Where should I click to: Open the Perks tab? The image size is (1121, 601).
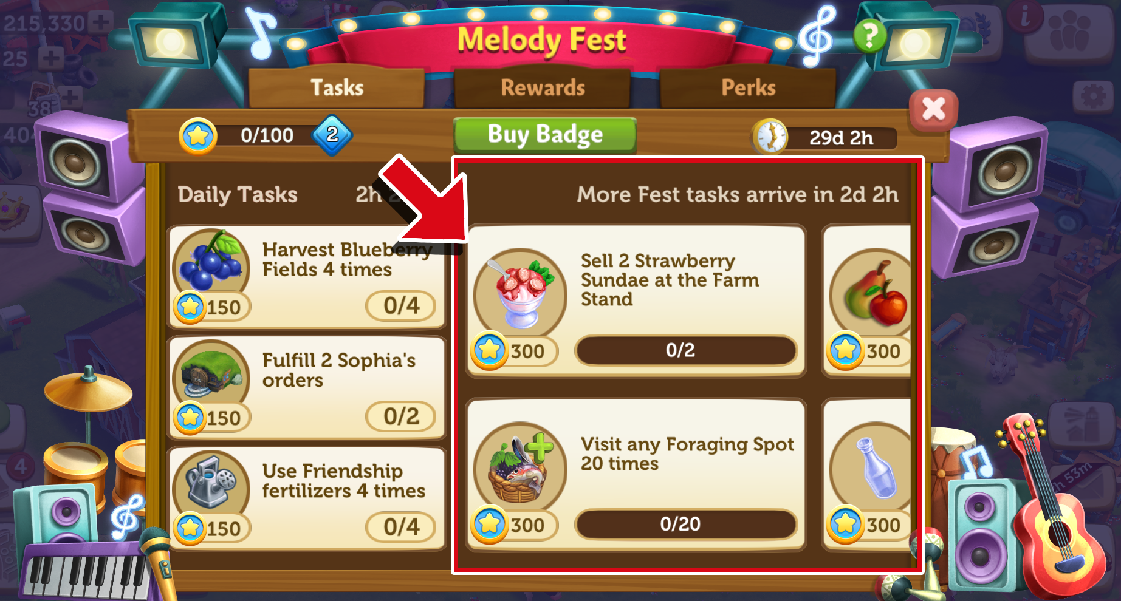pyautogui.click(x=748, y=88)
